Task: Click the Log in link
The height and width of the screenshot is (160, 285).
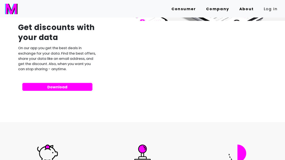Action: click(x=270, y=9)
